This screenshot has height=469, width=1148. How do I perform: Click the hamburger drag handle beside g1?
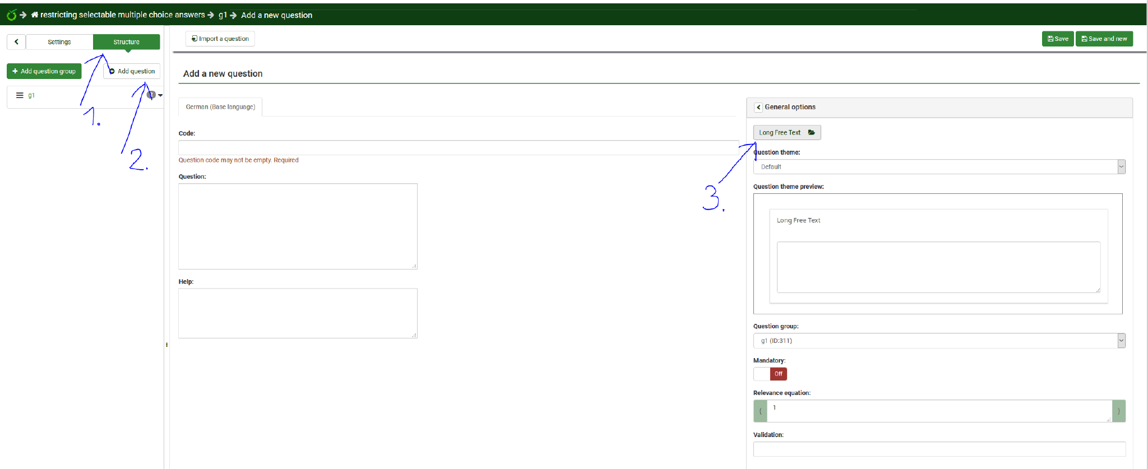pos(20,95)
